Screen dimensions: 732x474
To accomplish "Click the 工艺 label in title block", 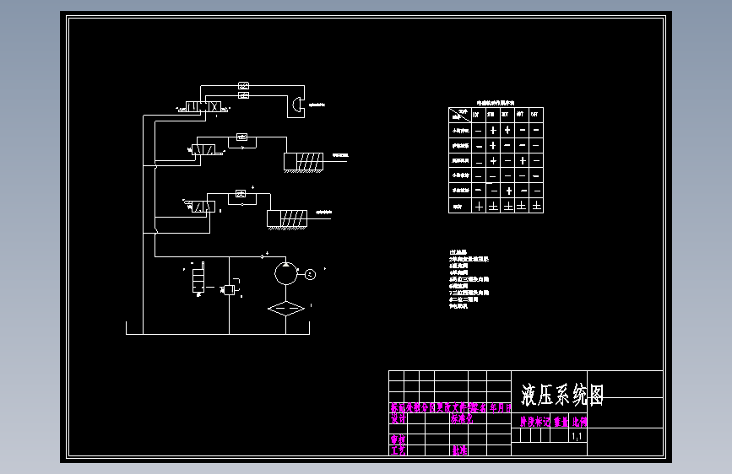I will pos(399,450).
